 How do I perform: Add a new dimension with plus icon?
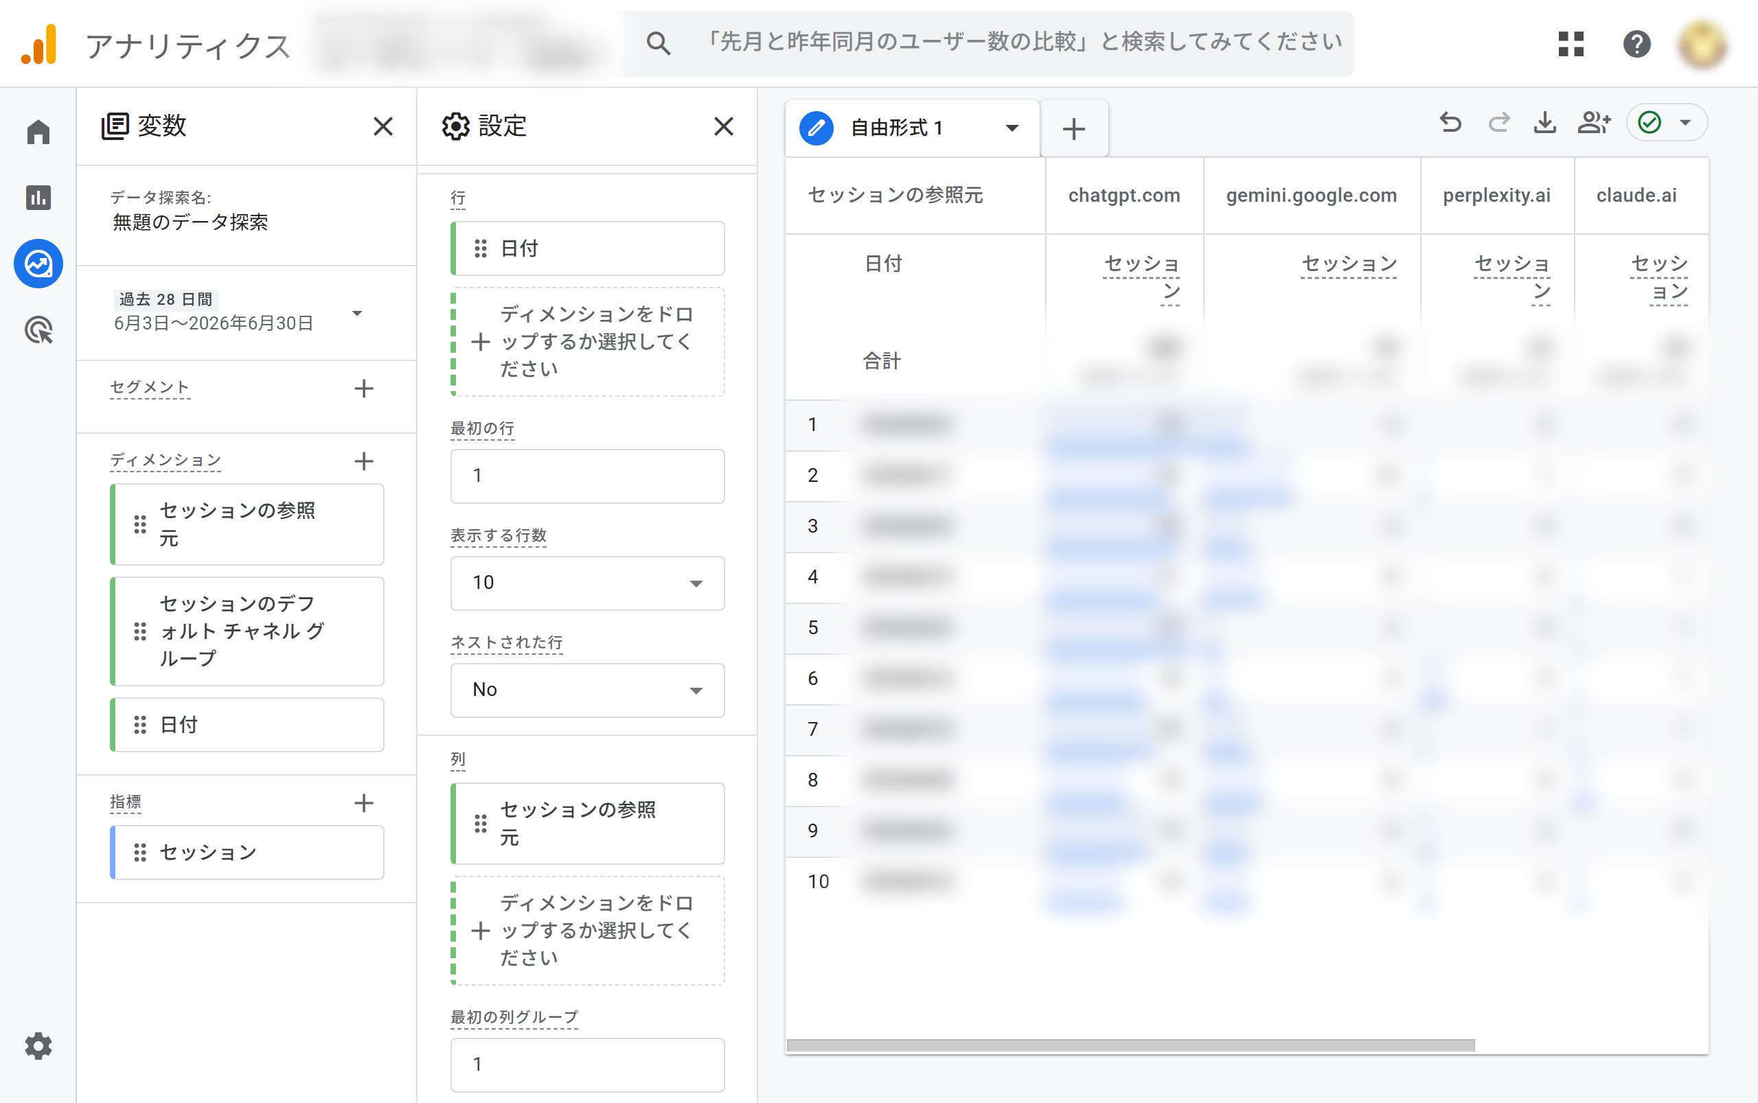(x=363, y=461)
